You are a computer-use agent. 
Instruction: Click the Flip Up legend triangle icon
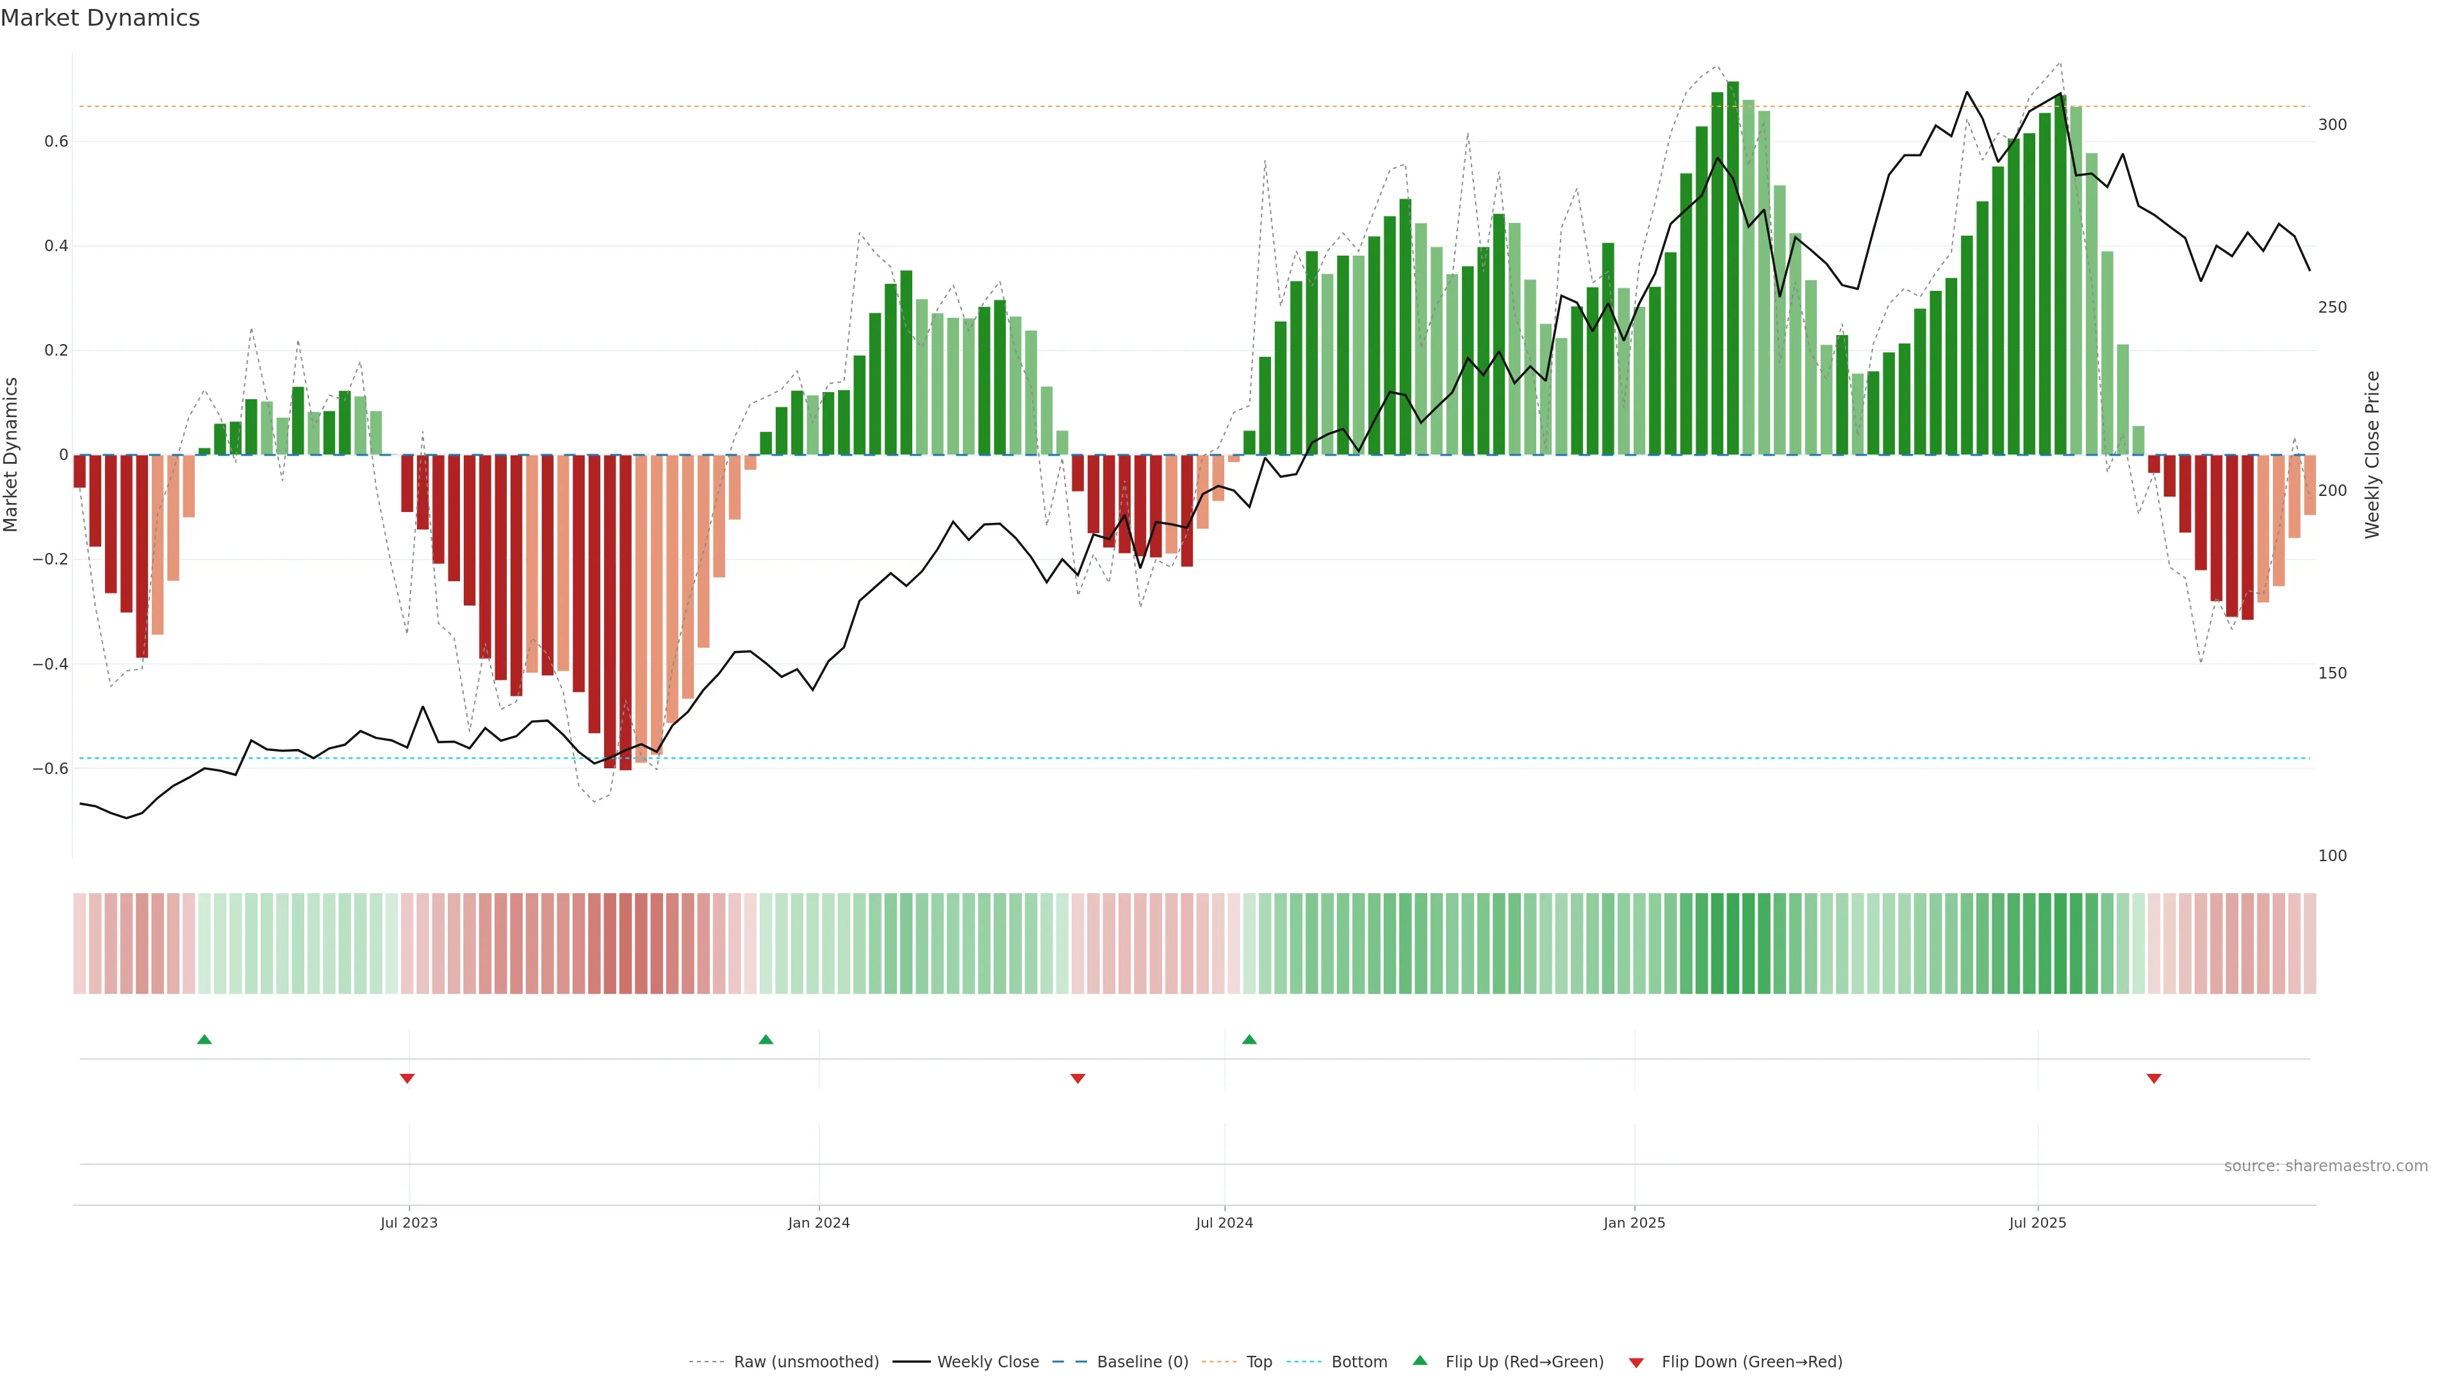tap(1420, 1360)
